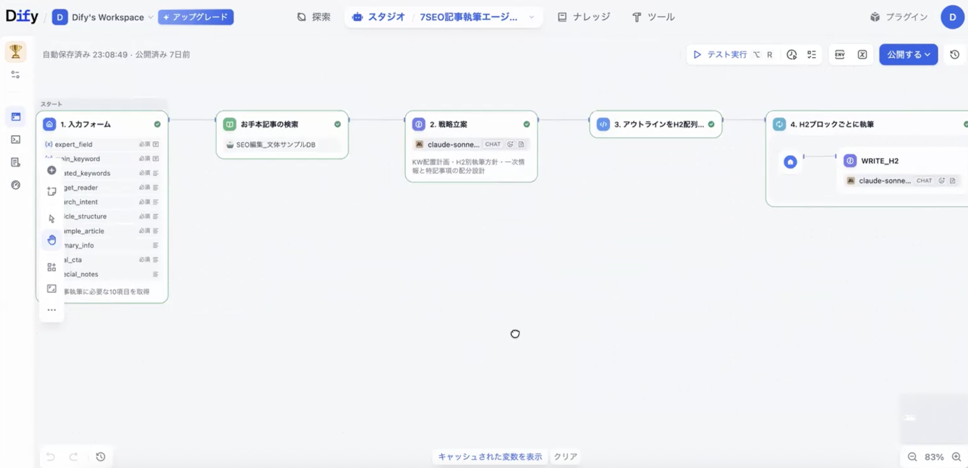Screen dimensions: 968x468
Task: Expand Dify's Workspace dropdown
Action: [x=103, y=17]
